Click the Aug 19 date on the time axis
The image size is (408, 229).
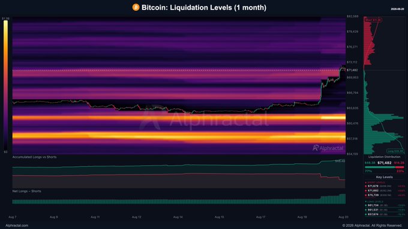(x=302, y=217)
